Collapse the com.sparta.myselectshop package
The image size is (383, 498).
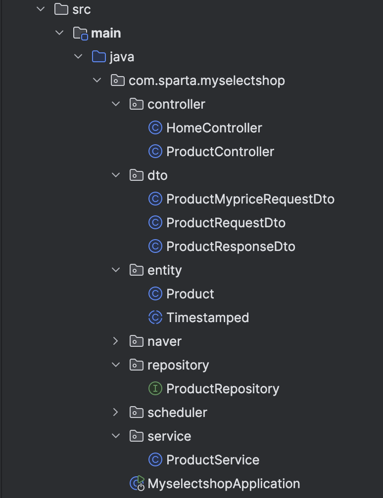pyautogui.click(x=97, y=81)
